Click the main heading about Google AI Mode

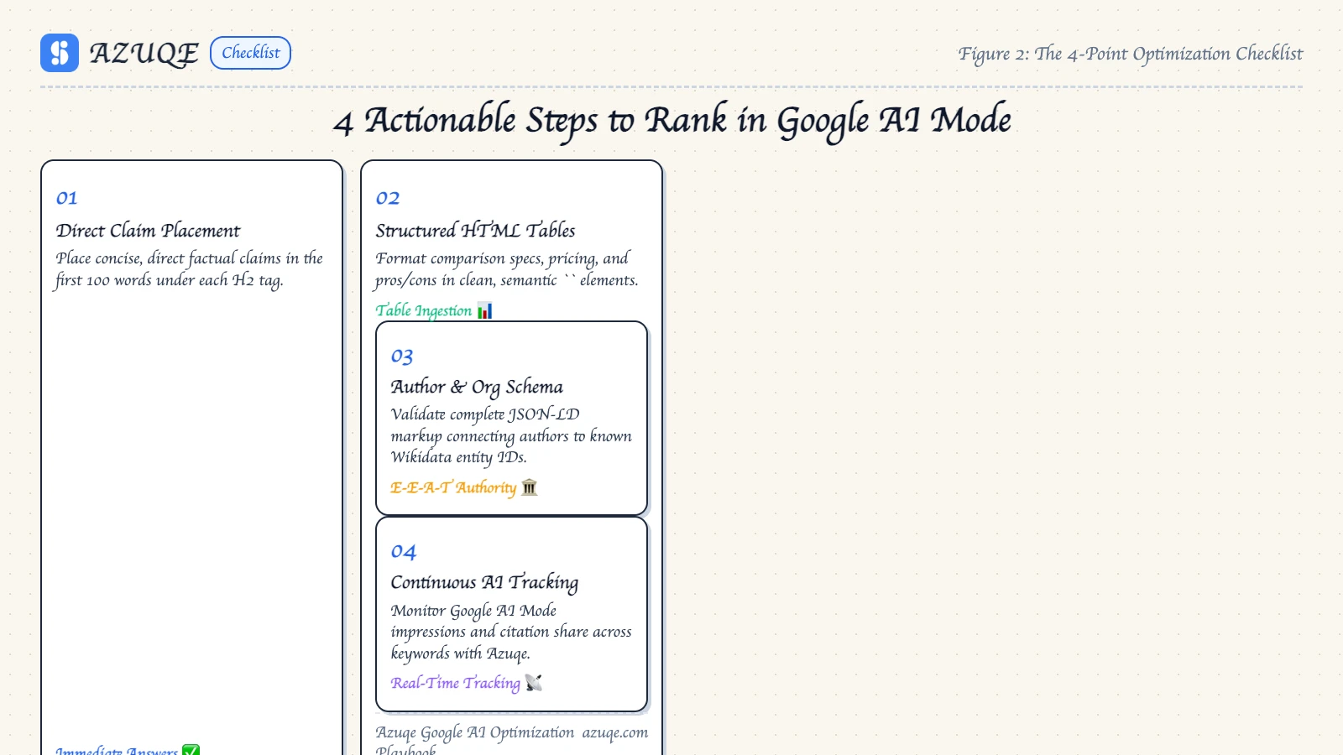pyautogui.click(x=671, y=120)
